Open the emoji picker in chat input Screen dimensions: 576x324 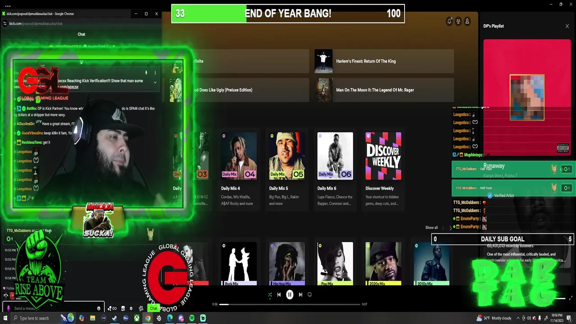pos(99,308)
